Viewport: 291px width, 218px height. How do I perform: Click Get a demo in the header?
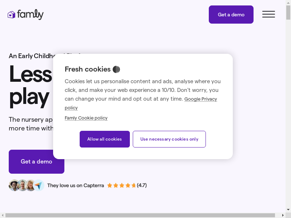coord(231,15)
